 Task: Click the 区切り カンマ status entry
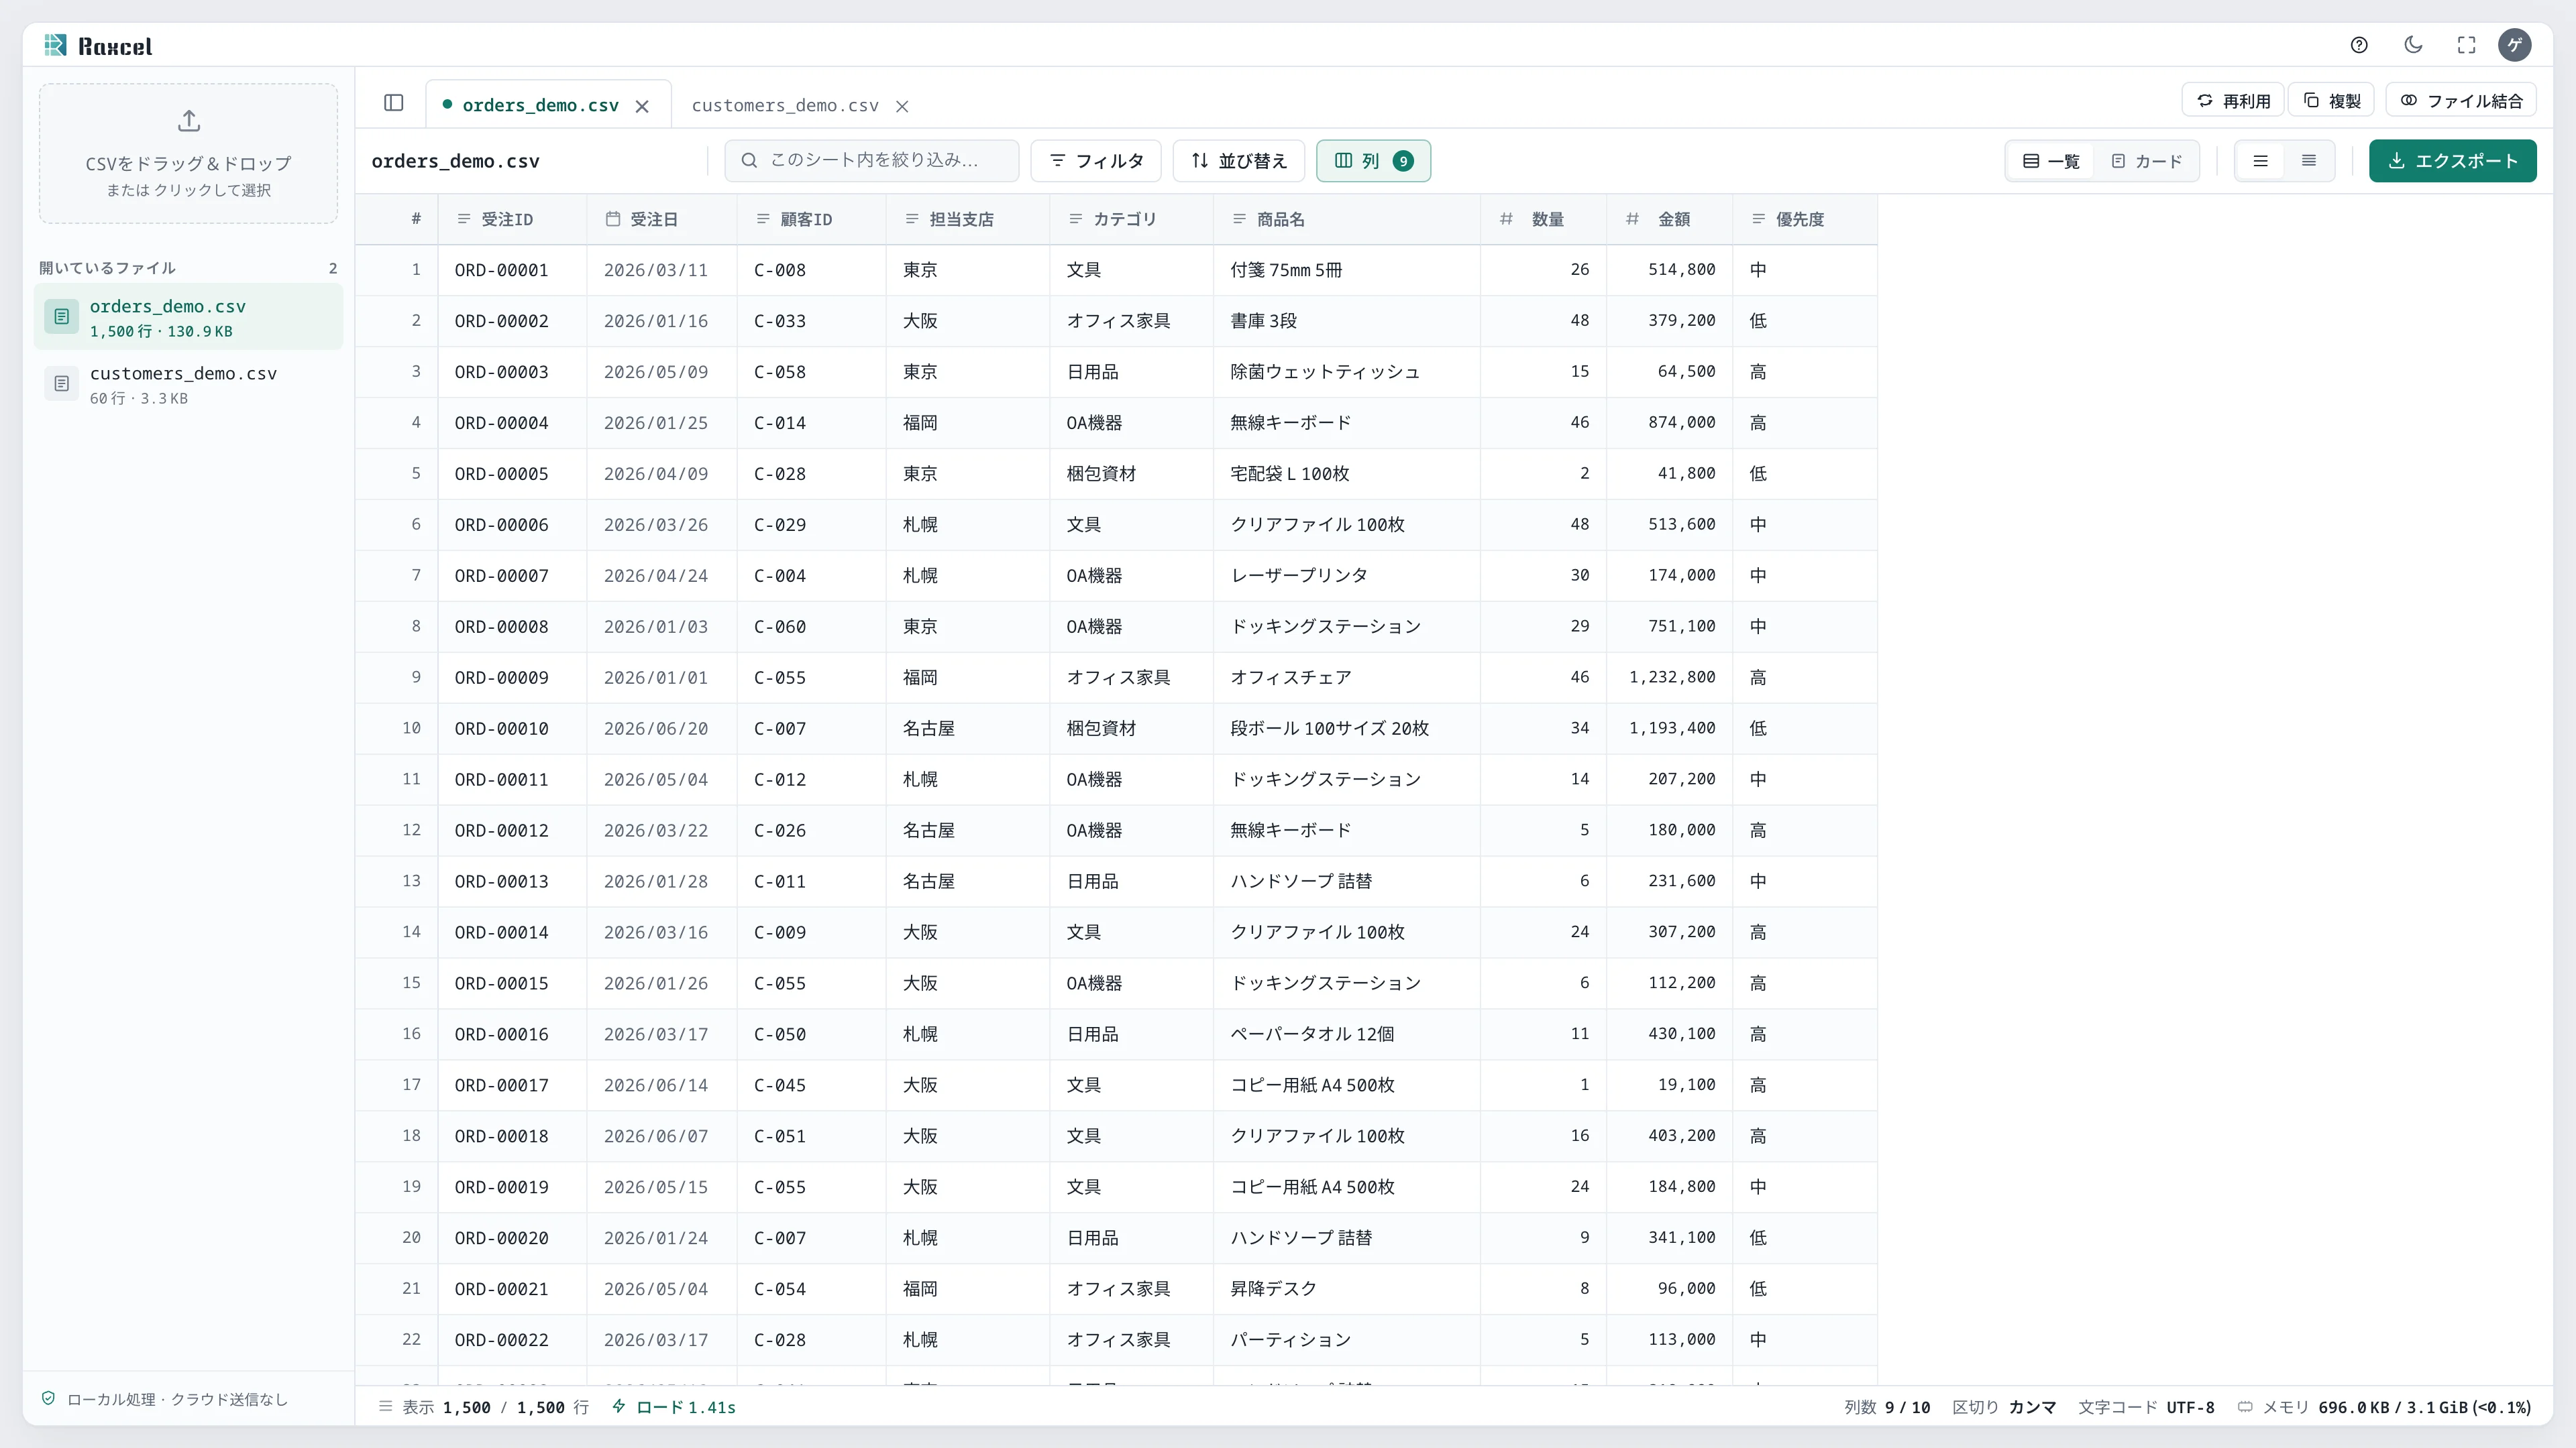(x=2004, y=1407)
